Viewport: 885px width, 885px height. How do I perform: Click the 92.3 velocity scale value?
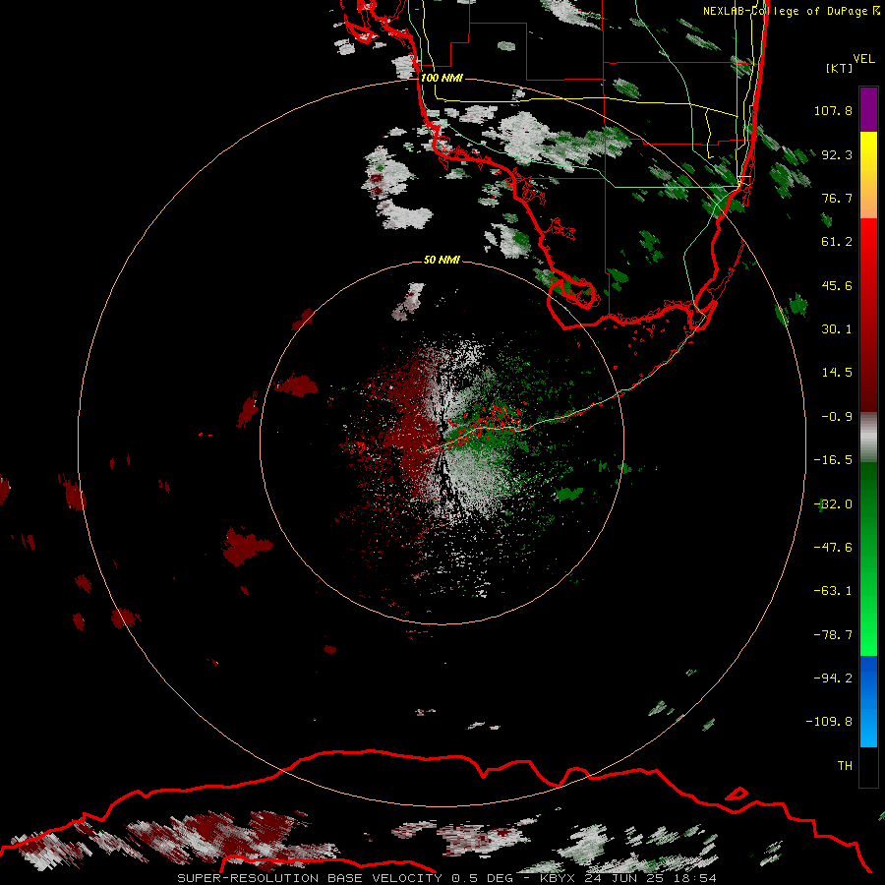pyautogui.click(x=837, y=154)
